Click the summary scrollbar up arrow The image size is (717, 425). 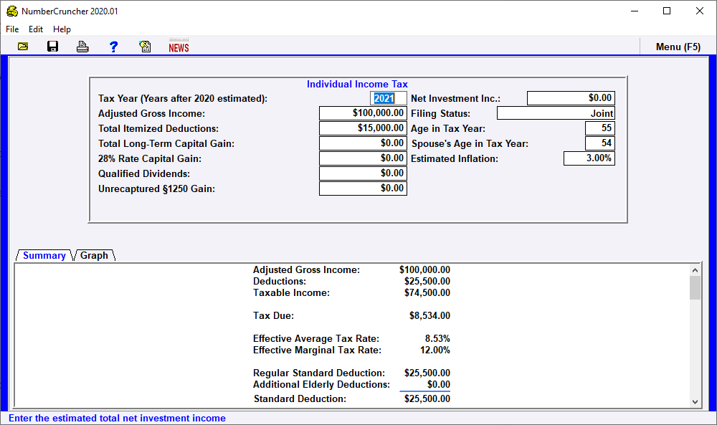click(695, 270)
